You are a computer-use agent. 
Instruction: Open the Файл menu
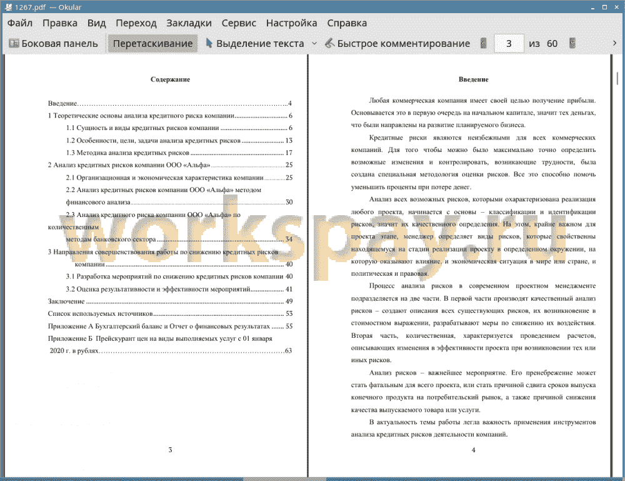(x=20, y=23)
